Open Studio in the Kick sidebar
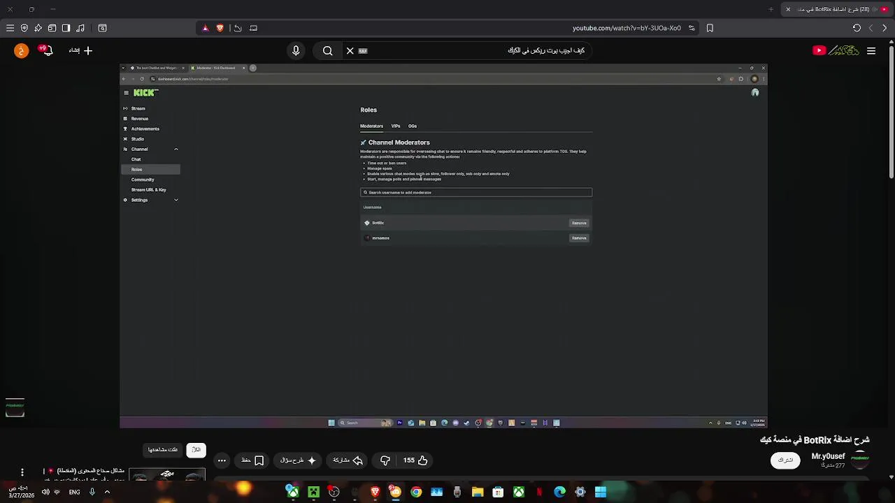The height and width of the screenshot is (503, 895). pyautogui.click(x=137, y=139)
